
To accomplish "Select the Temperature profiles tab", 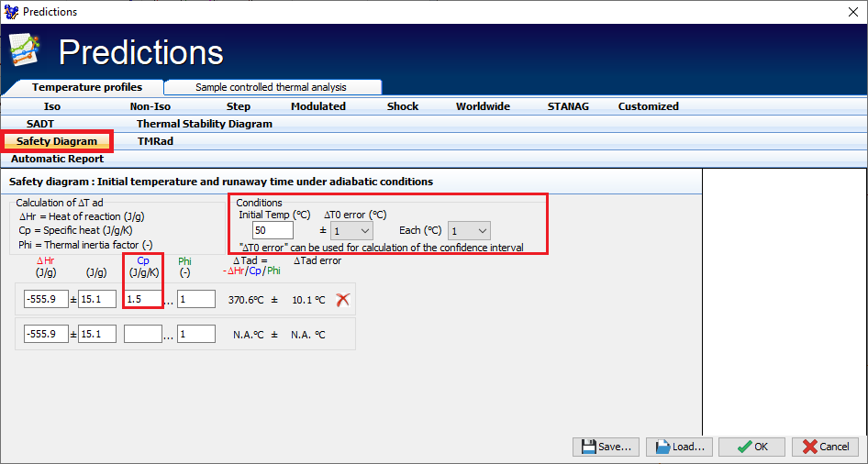I will coord(86,87).
